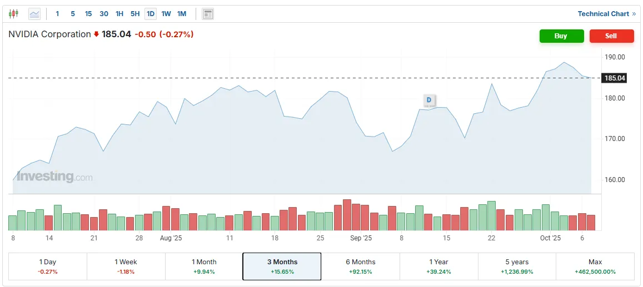Viewport: 643px width, 287px height.
Task: Switch to candlestick chart type
Action: click(x=14, y=14)
